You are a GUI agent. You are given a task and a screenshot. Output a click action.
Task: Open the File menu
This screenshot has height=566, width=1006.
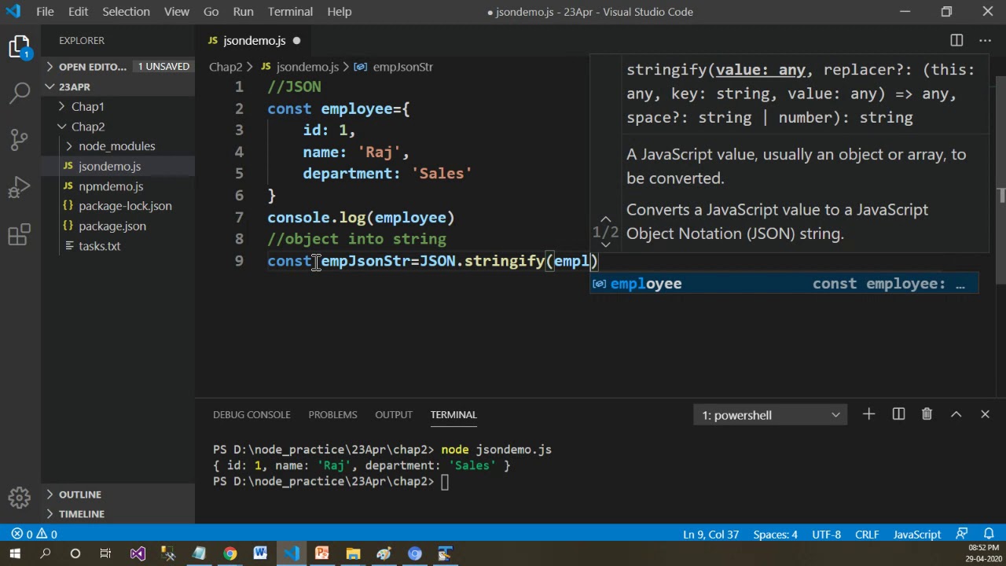(x=45, y=12)
